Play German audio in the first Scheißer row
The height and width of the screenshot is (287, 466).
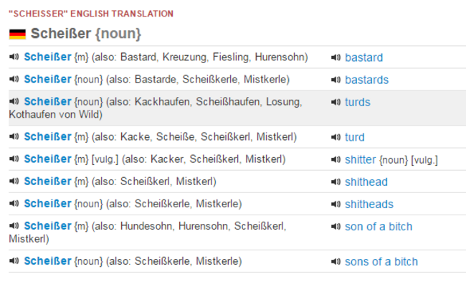tap(14, 57)
